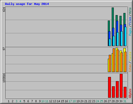Click day 7 on the date axis

[32, 101]
